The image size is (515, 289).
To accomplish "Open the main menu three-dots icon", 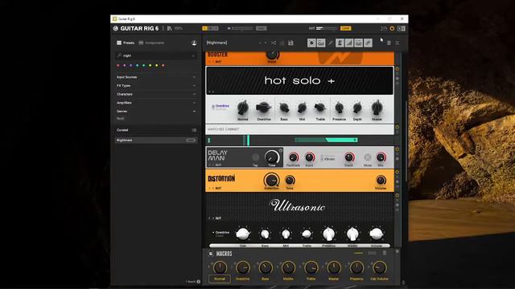I will 163,29.
